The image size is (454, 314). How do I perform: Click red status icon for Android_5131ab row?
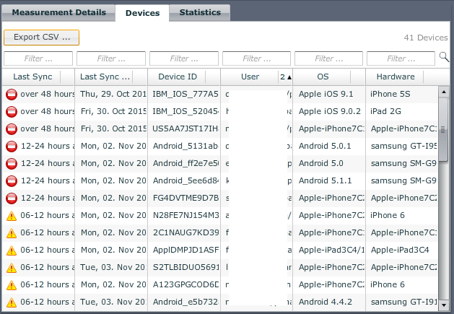(12, 147)
